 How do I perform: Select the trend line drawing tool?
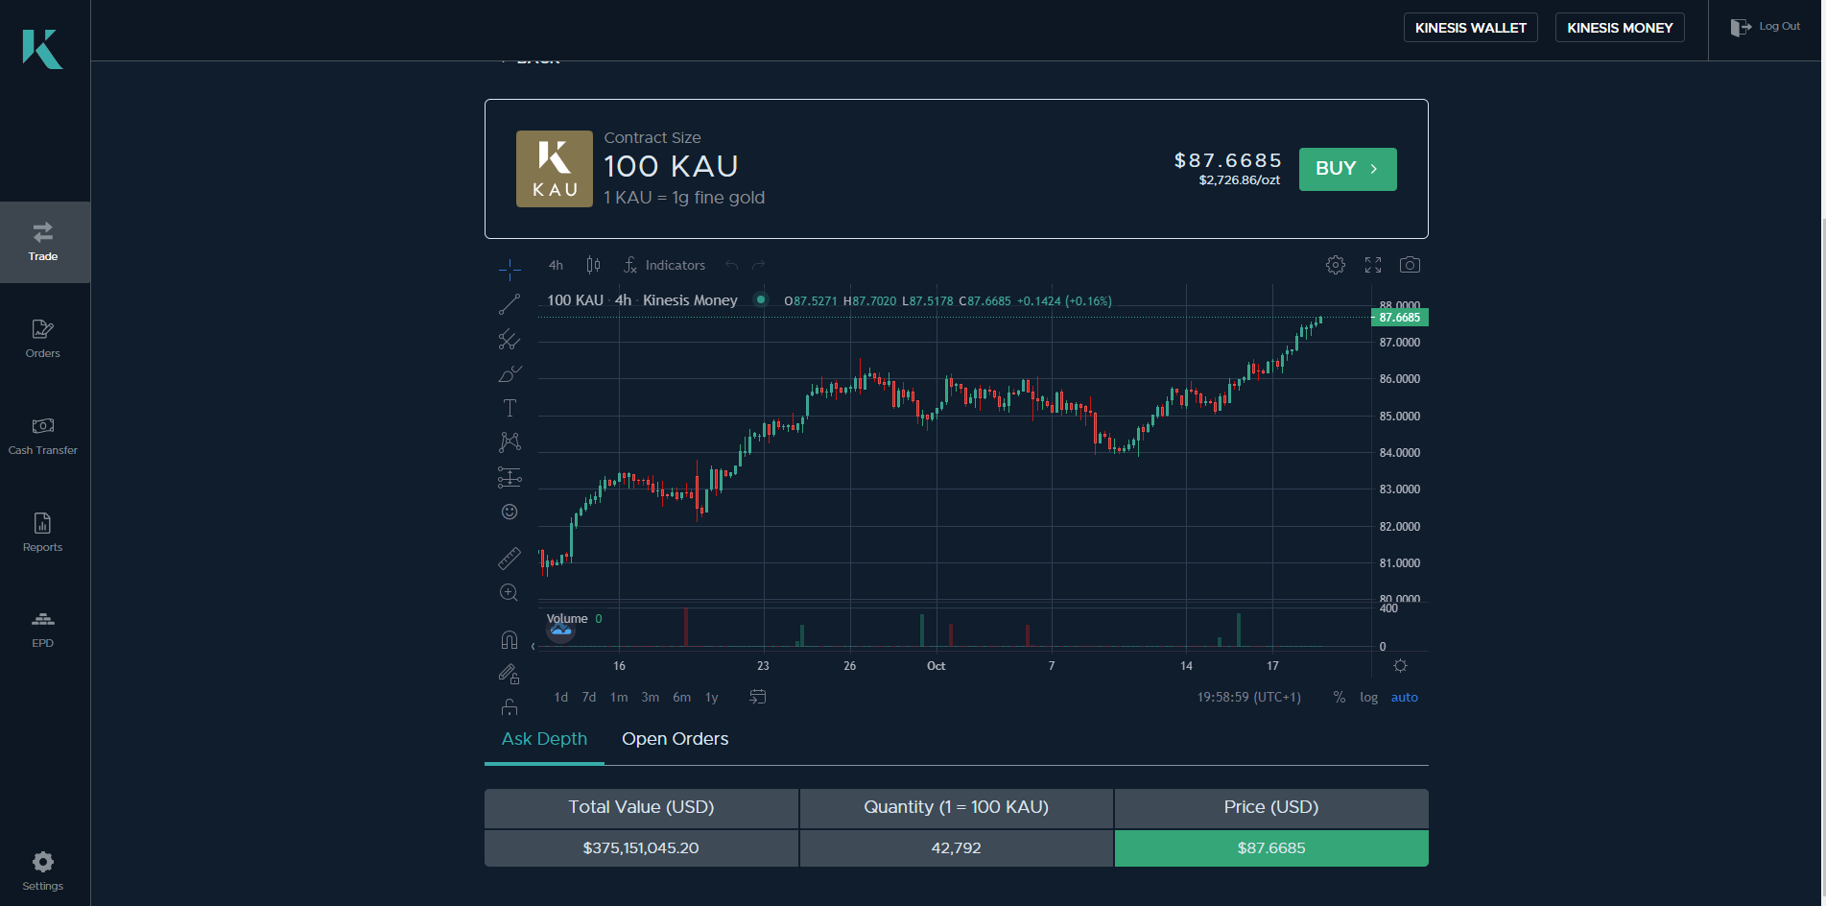[510, 304]
